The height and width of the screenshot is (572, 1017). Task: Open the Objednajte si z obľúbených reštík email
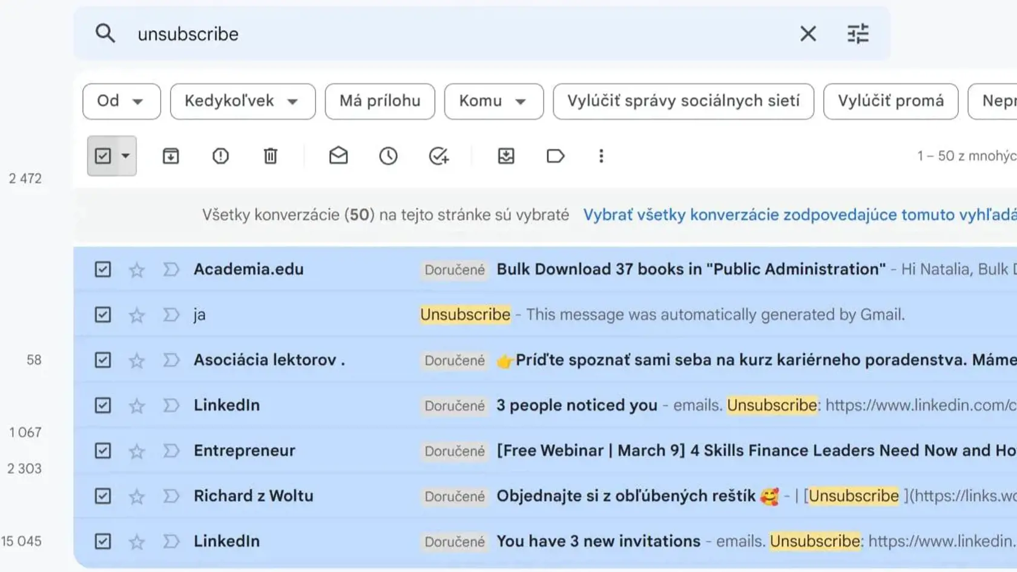(638, 496)
